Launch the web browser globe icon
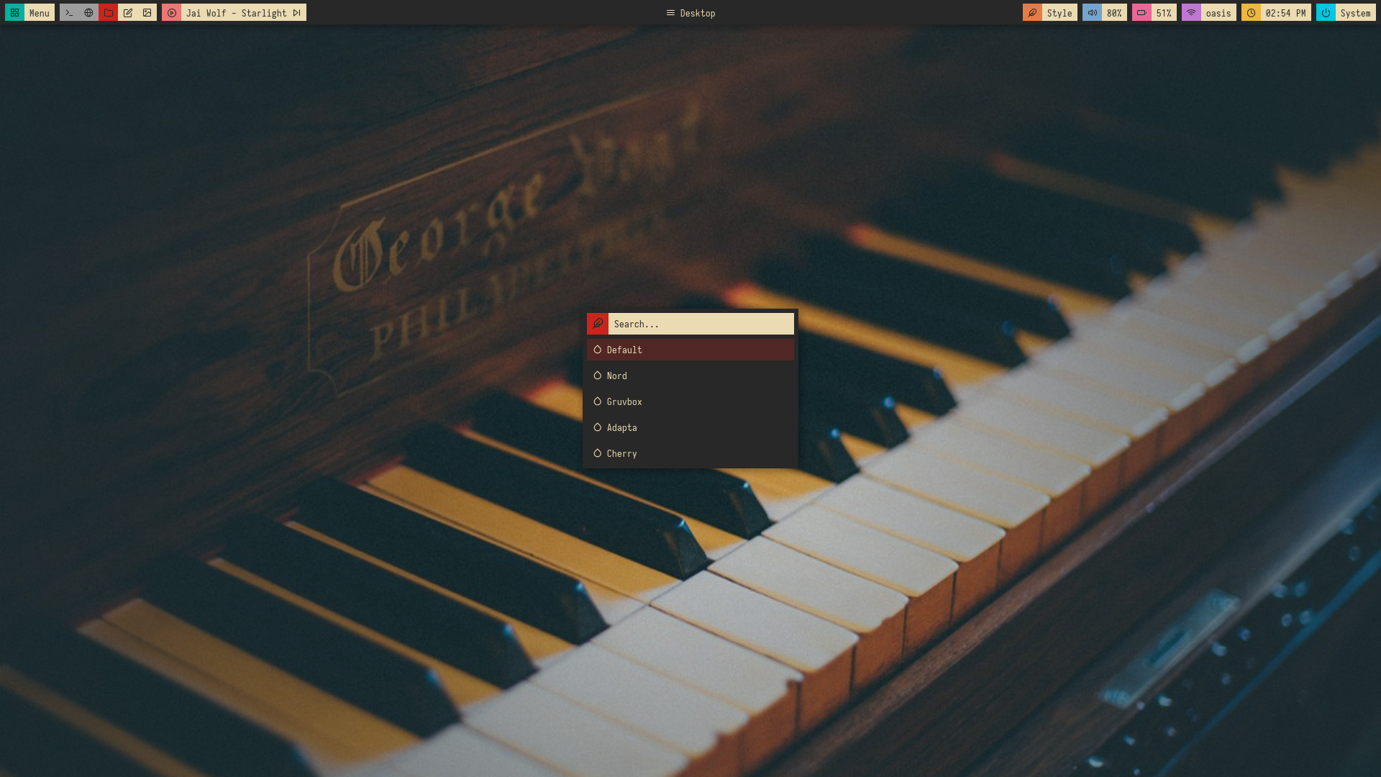The image size is (1381, 777). pos(88,13)
